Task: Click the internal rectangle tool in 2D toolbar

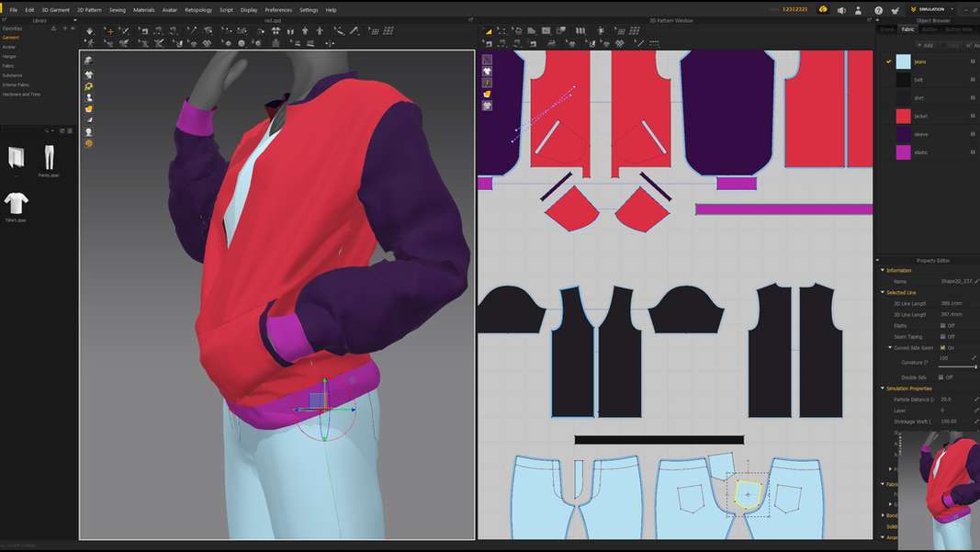Action: click(x=546, y=30)
